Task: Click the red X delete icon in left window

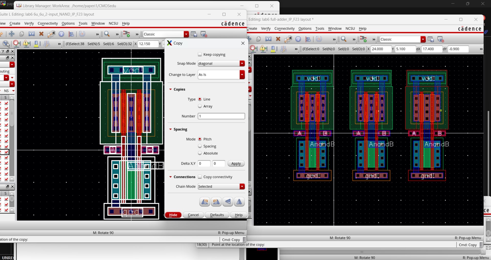Action: 41,34
